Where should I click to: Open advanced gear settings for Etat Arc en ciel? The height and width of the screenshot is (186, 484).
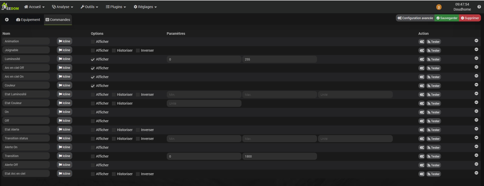(422, 174)
